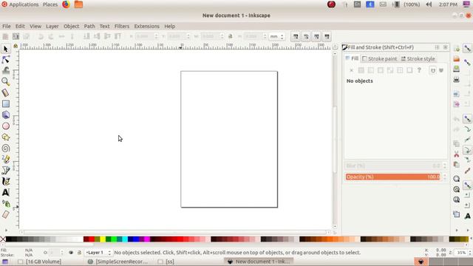Viewport: 473px width, 266px height.
Task: Click the X coordinate input field
Action: [x=146, y=36]
